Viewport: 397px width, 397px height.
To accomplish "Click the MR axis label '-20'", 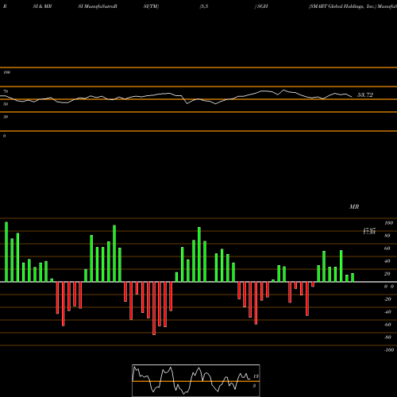I will [x=387, y=299].
